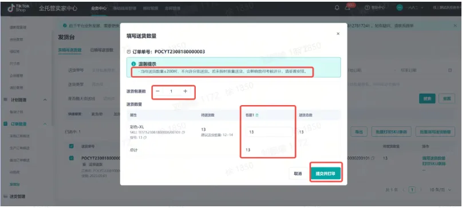
Task: Delete 包裹1 using the trash icon
Action: 257,115
